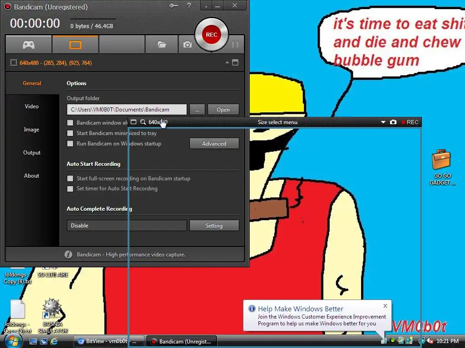
Task: Select the BOSNIA SIMULATOR desktop shortcut
Action: pos(53,316)
